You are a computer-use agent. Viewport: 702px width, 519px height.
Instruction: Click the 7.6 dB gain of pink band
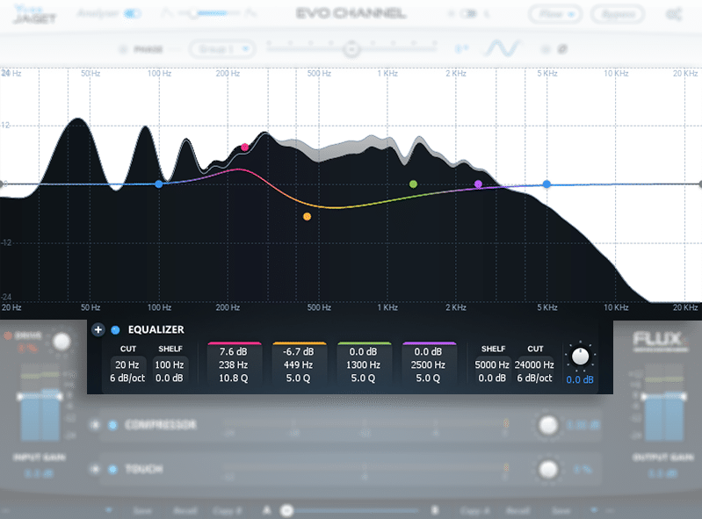tap(233, 351)
